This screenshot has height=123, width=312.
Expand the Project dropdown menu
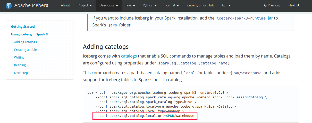[85, 5]
